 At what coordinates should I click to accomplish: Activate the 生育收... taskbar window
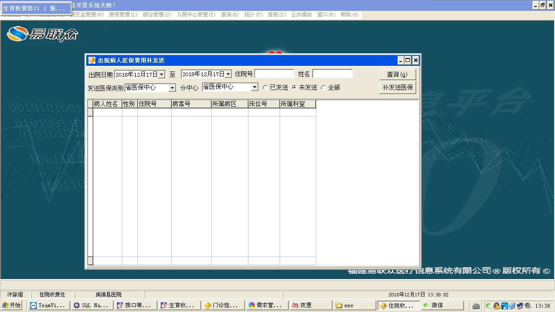(x=179, y=305)
